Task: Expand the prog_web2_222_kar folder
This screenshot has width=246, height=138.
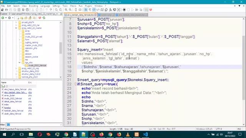Action: pos(16,25)
